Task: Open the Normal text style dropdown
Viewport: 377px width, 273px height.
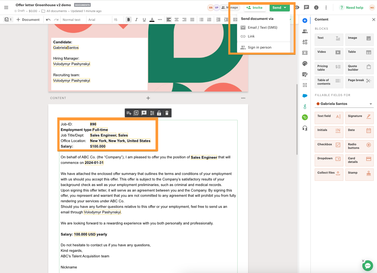Action: (x=71, y=20)
